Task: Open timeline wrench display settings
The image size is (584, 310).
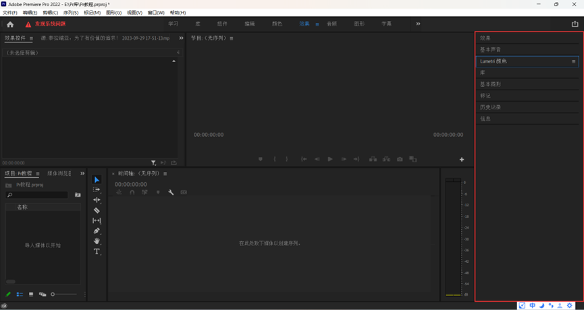Action: click(171, 192)
